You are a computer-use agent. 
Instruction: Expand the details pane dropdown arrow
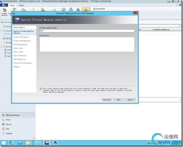[x=180, y=100]
